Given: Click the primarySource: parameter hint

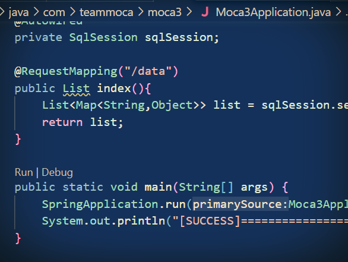Looking at the screenshot, I should [x=240, y=204].
